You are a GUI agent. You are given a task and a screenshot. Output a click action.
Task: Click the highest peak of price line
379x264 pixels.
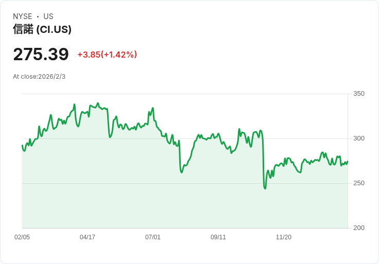click(98, 103)
